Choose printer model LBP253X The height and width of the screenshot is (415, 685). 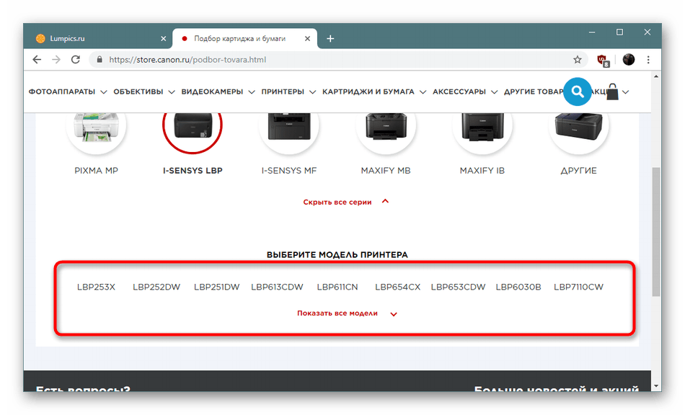[x=96, y=287]
